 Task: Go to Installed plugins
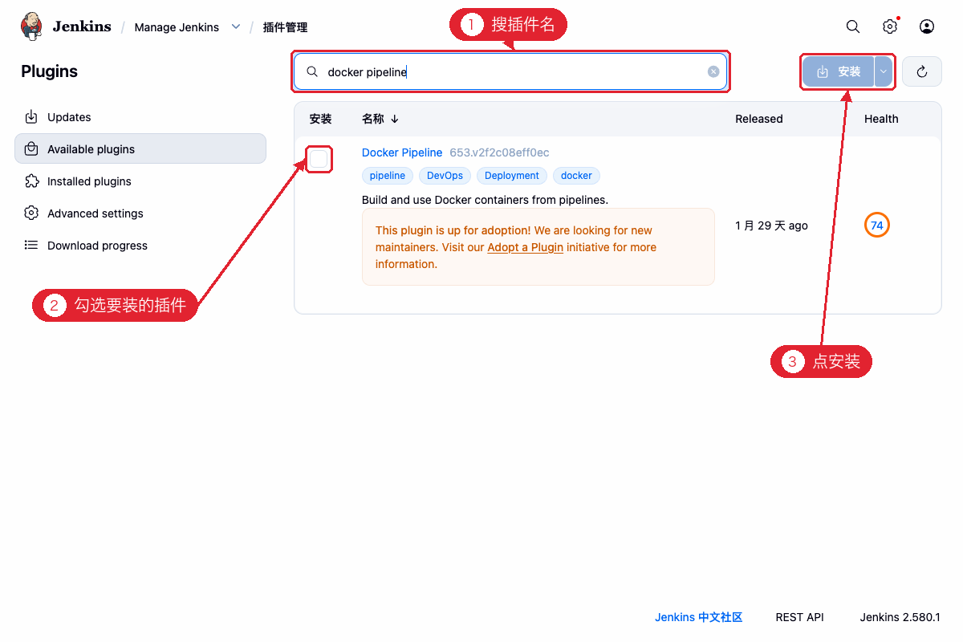[140, 181]
